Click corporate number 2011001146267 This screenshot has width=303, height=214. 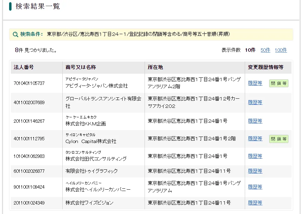tap(29, 121)
